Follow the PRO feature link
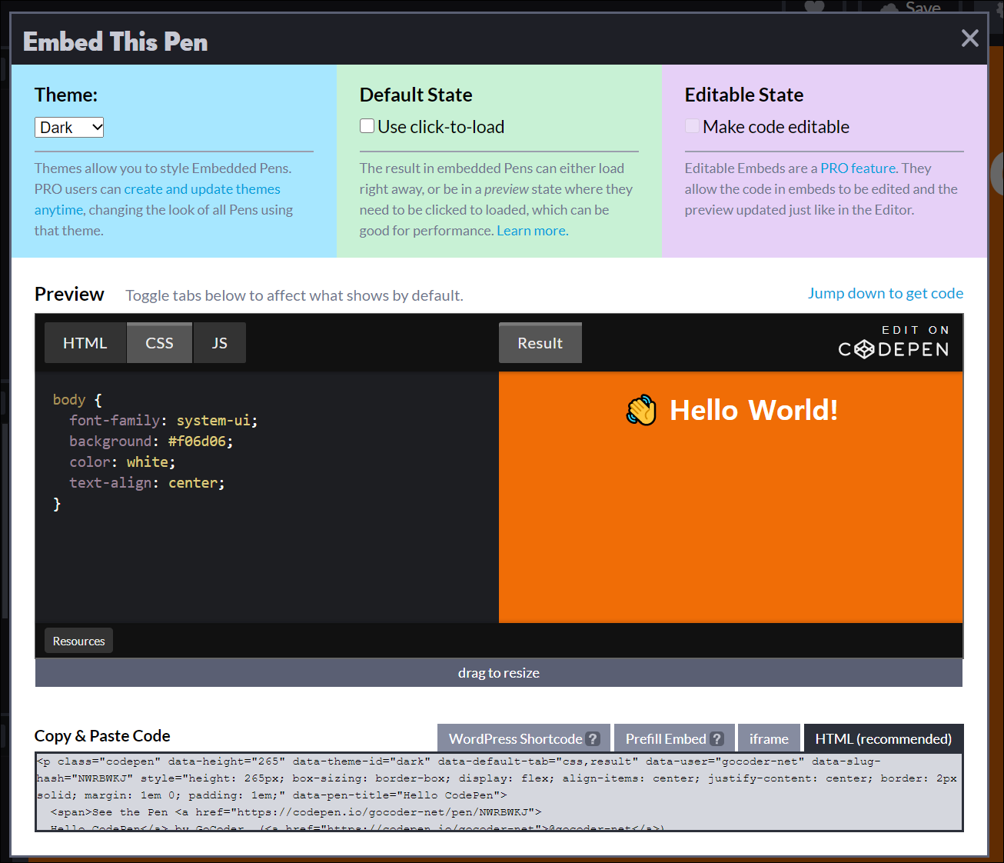Image resolution: width=1004 pixels, height=863 pixels. [x=858, y=168]
